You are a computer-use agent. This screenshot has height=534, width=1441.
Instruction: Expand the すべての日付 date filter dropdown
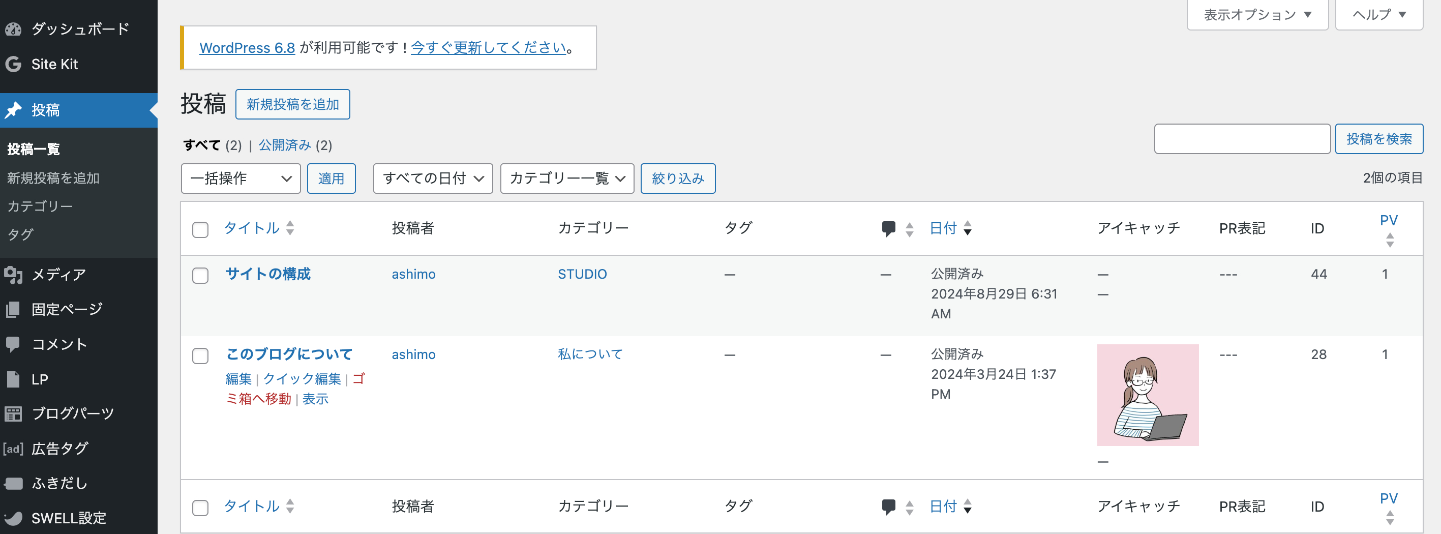tap(433, 179)
